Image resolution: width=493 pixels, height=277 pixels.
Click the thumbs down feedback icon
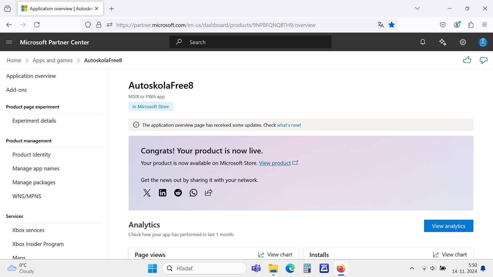(483, 60)
